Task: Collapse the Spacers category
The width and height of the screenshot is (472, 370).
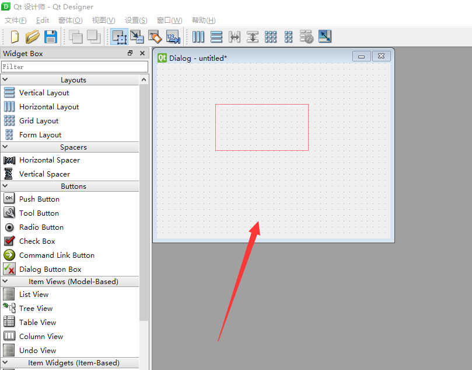Action: click(x=5, y=147)
